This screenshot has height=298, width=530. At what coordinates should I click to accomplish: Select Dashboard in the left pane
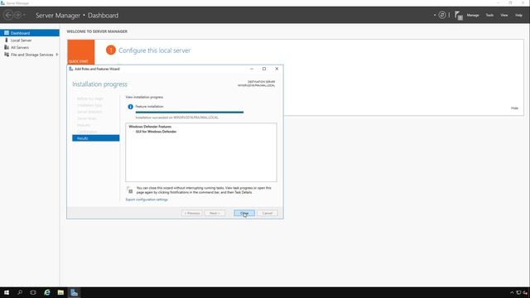point(30,33)
